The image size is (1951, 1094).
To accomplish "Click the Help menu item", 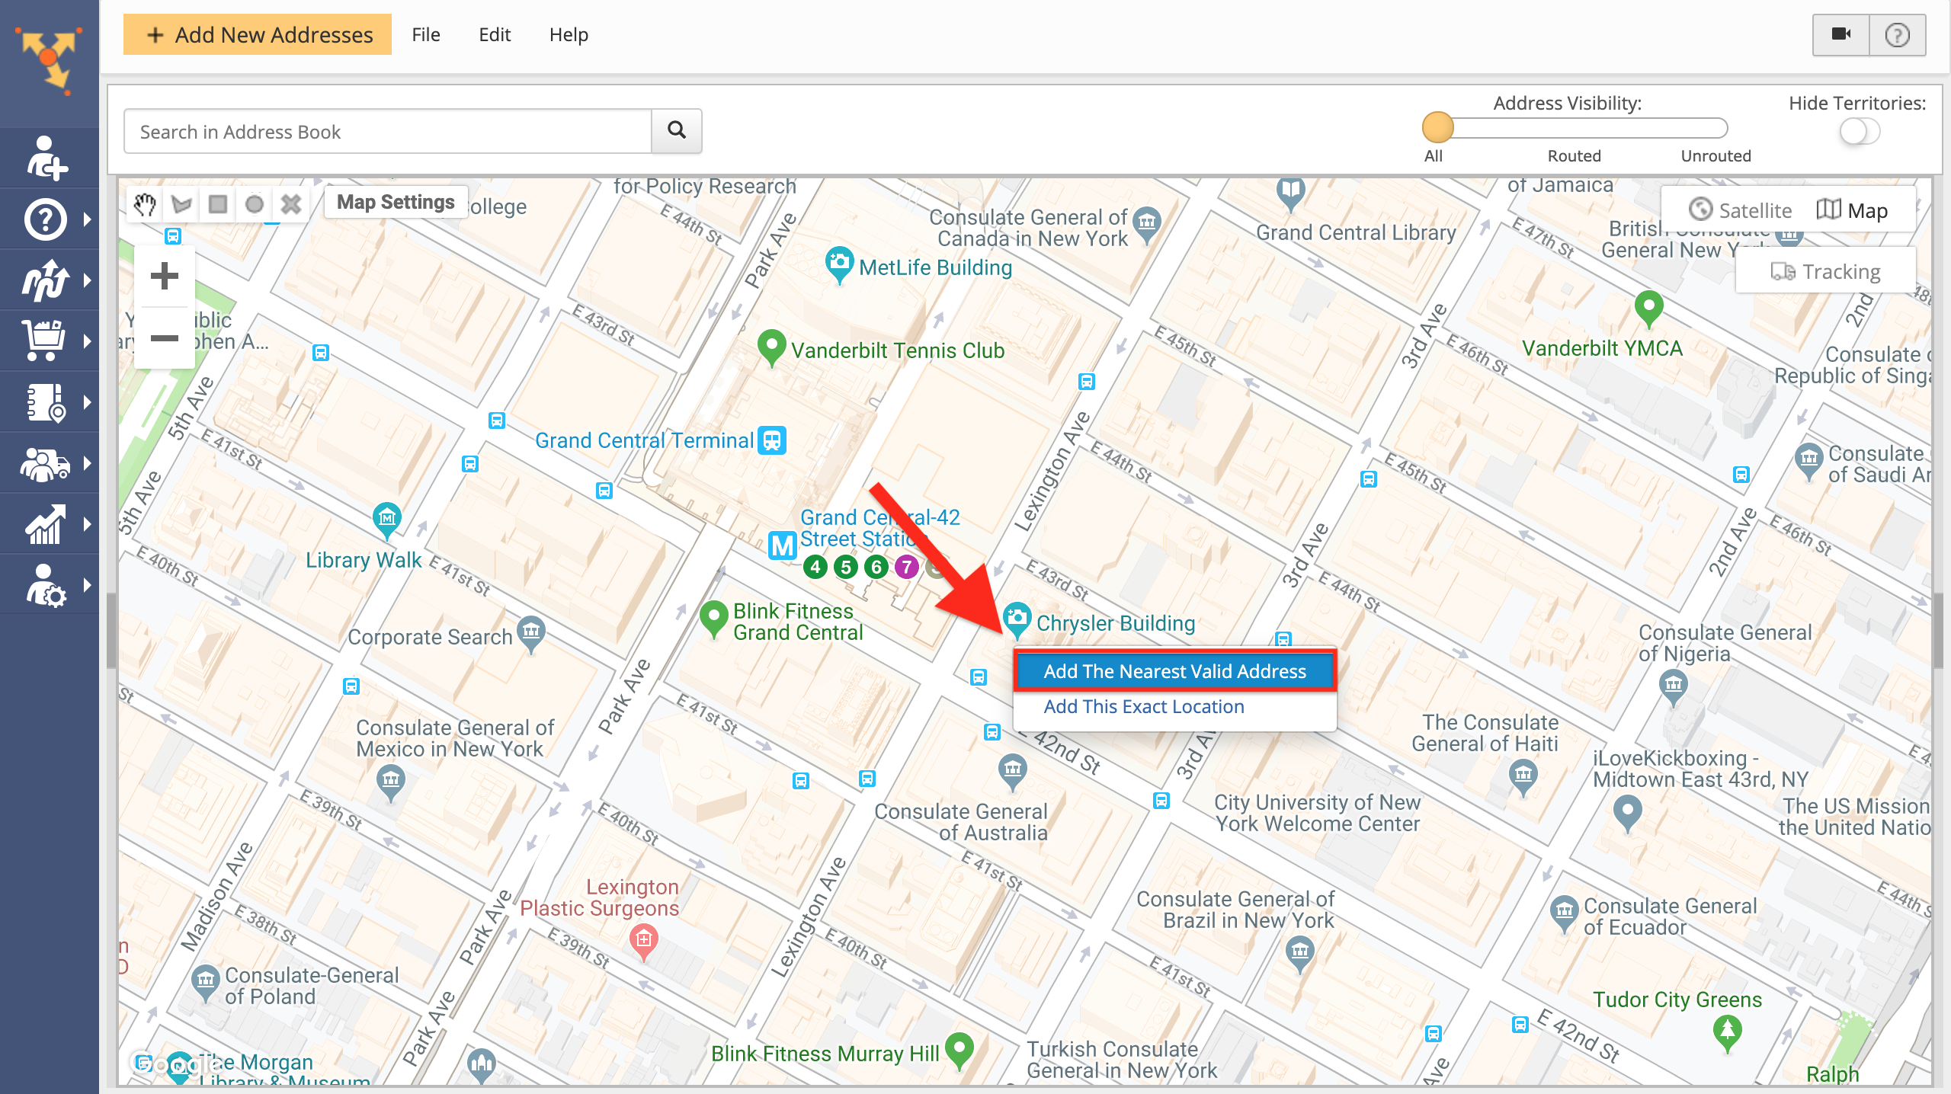I will [568, 34].
